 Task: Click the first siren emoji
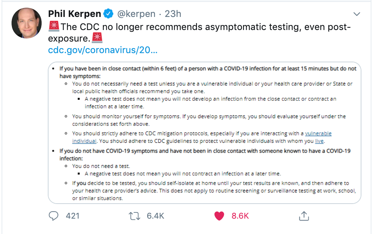click(x=54, y=26)
